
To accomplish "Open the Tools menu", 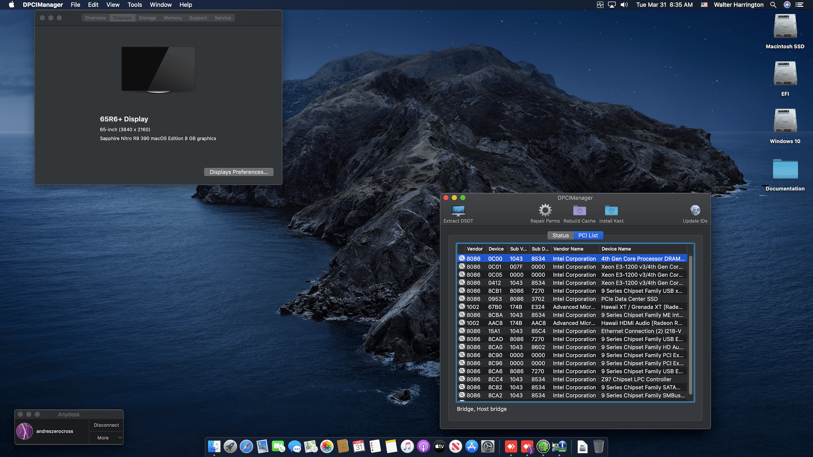I will pos(135,5).
